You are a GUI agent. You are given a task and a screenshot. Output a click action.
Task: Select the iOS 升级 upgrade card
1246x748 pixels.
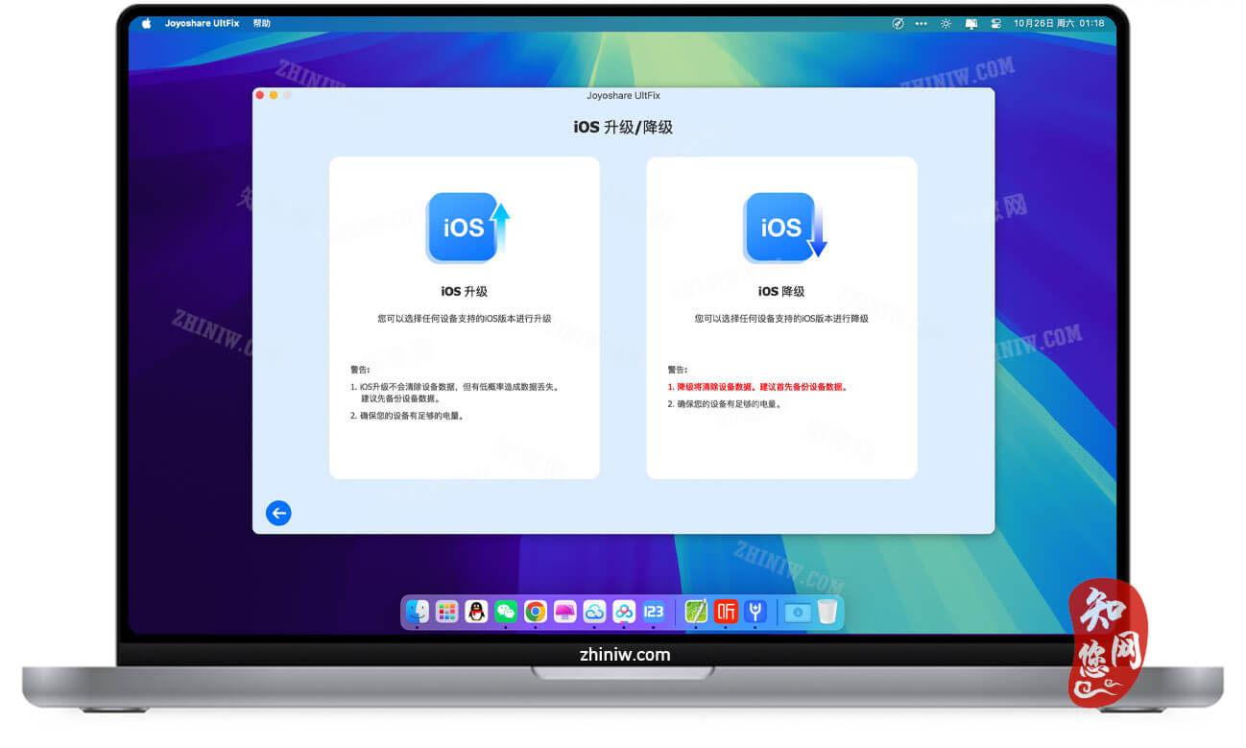[465, 318]
